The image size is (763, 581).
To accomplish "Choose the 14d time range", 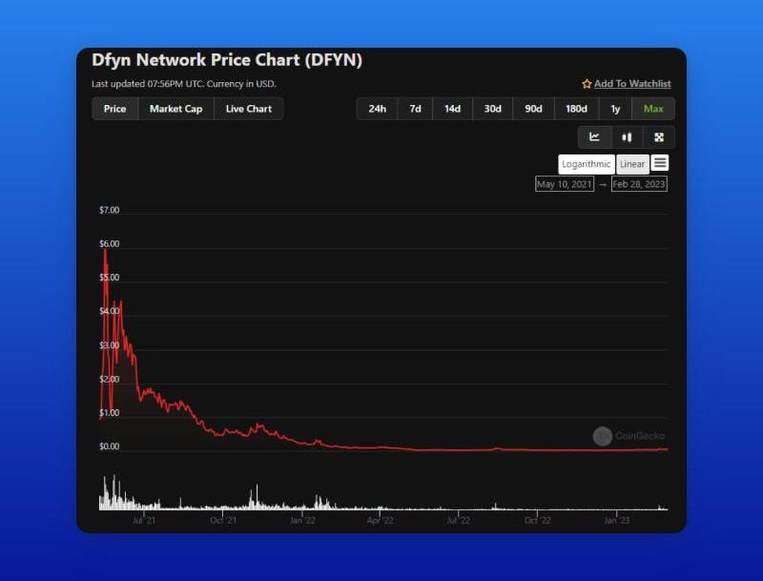I will [x=452, y=109].
